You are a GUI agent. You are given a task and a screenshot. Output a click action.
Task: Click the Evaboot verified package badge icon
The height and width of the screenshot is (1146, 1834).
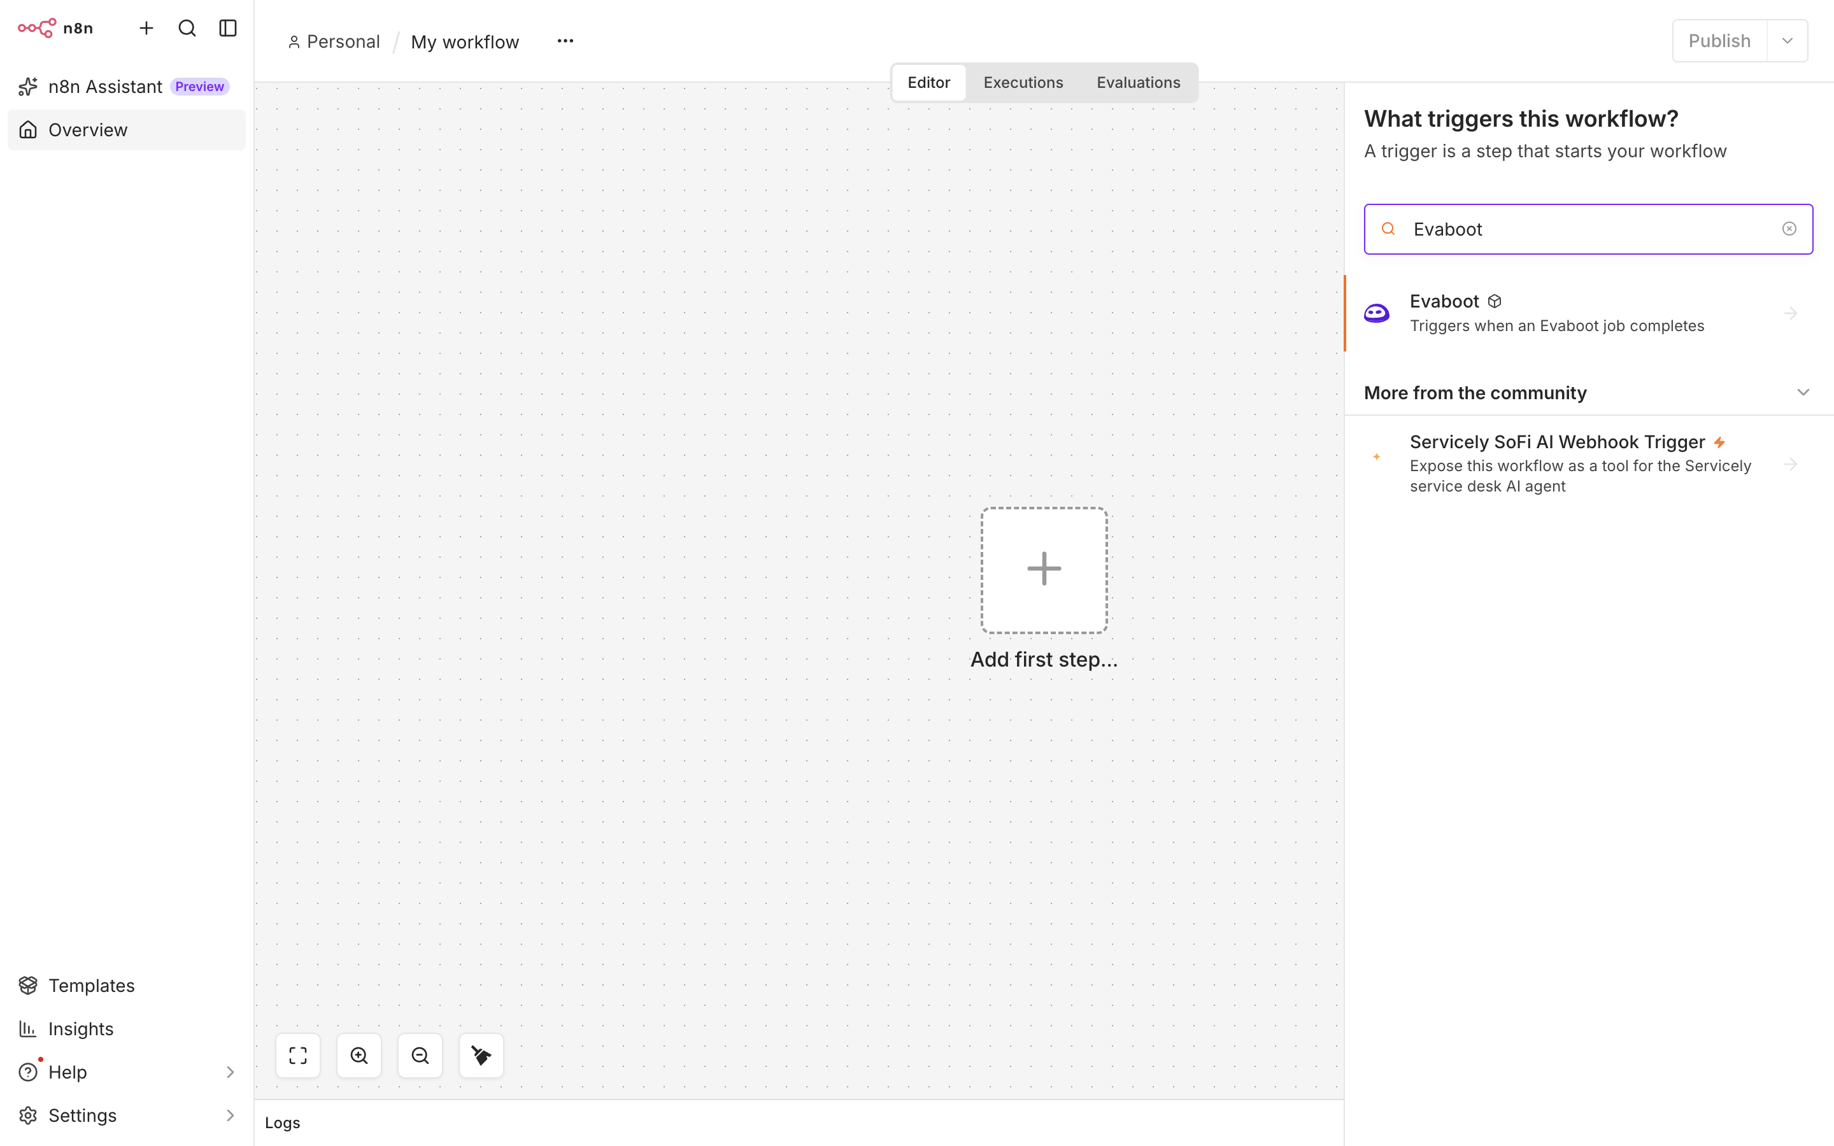click(x=1495, y=302)
